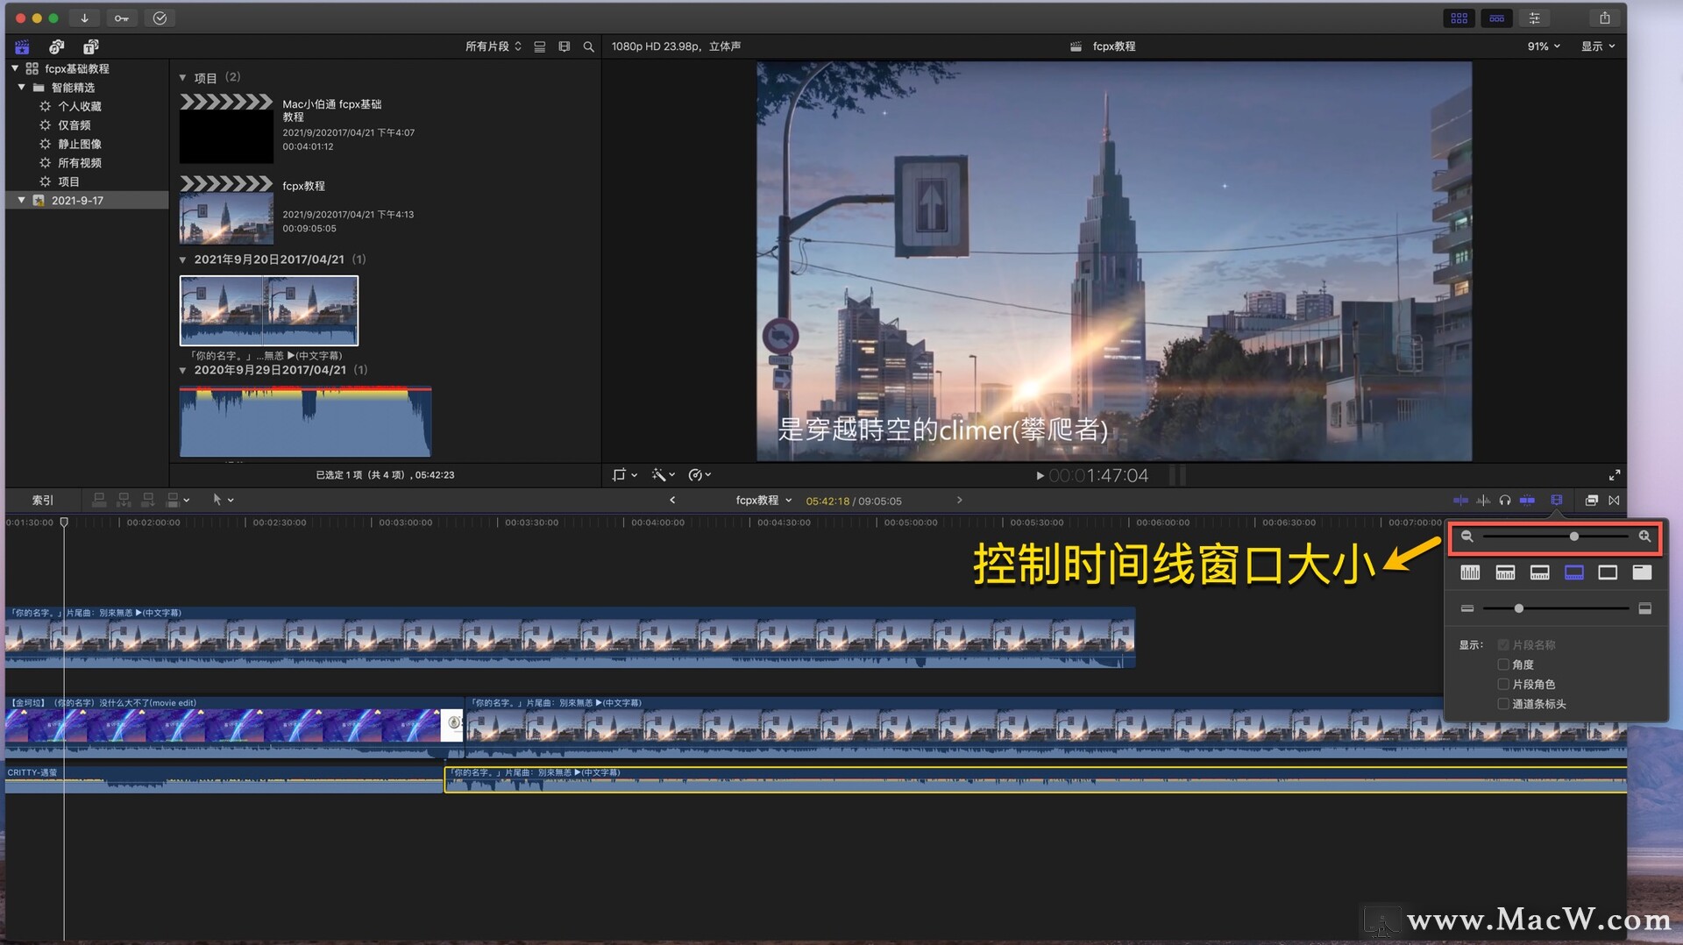Collapse the 智能精选 folder
The image size is (1683, 945).
pos(22,88)
